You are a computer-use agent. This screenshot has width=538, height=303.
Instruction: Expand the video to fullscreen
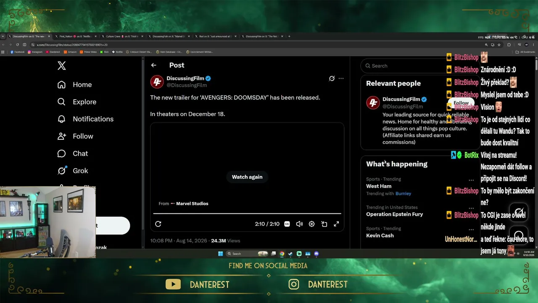click(336, 224)
